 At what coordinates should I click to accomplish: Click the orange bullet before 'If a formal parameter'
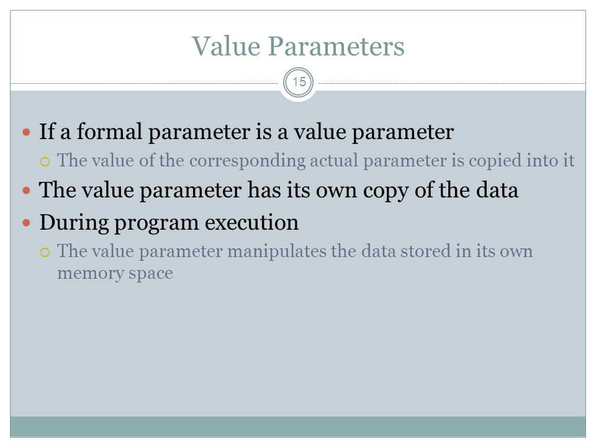click(x=26, y=132)
